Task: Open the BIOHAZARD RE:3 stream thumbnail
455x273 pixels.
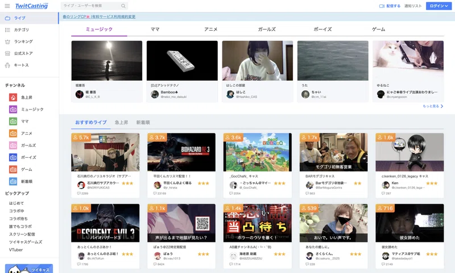Action: pyautogui.click(x=181, y=152)
